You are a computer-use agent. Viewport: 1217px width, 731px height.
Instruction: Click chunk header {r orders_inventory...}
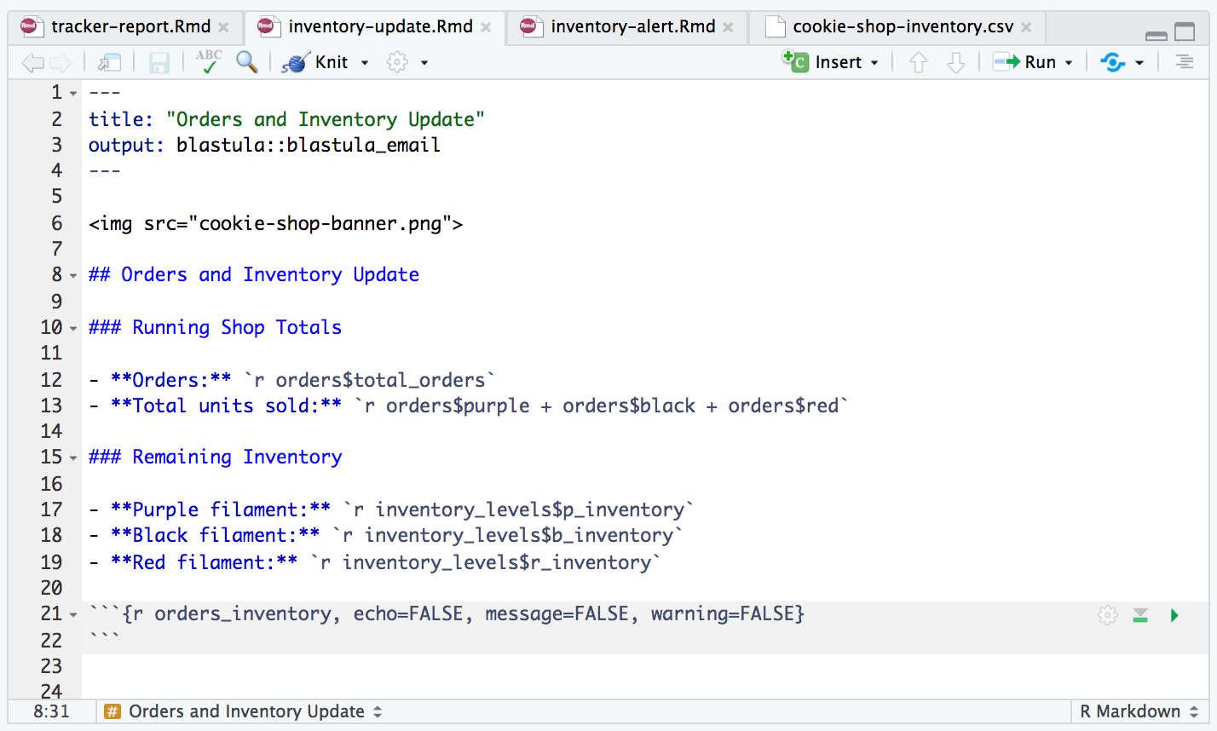coord(447,613)
